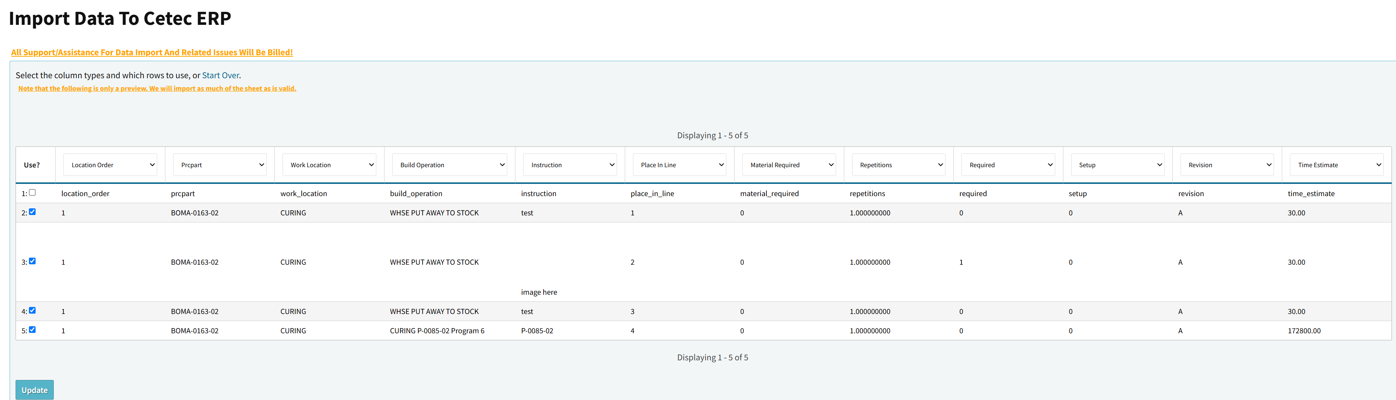The image size is (1396, 400).
Task: Check the Use checkbox for row 1
Action: click(32, 192)
